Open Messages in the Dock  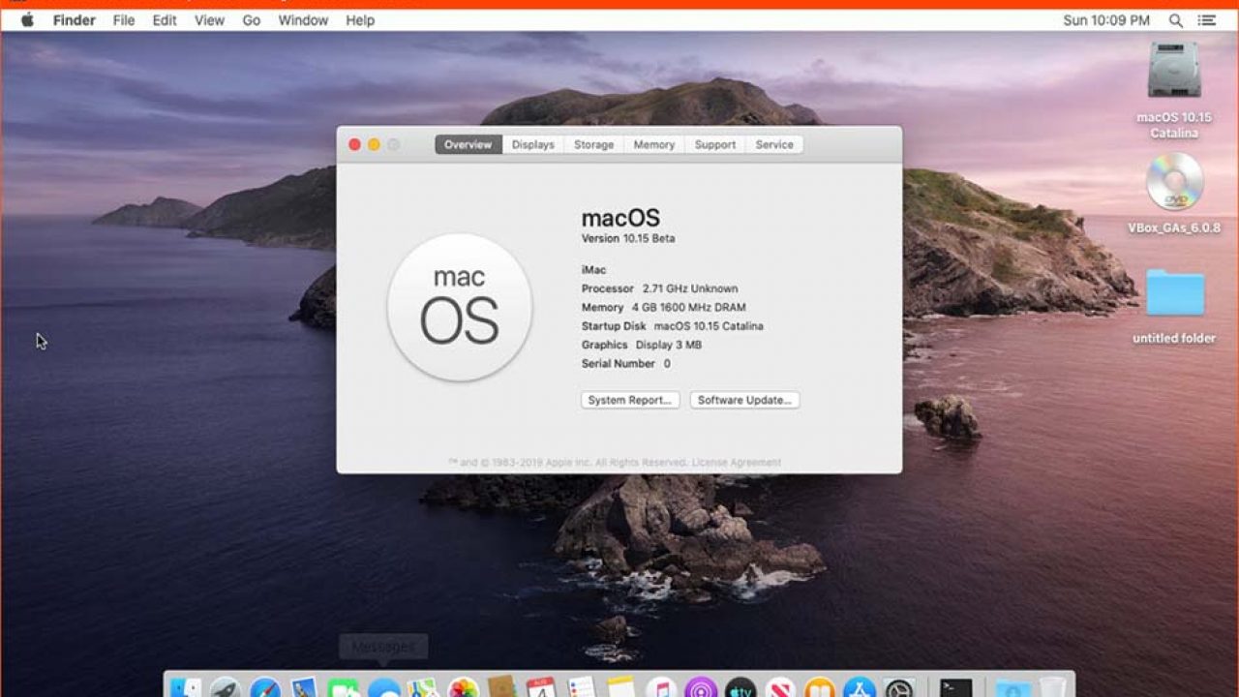384,688
